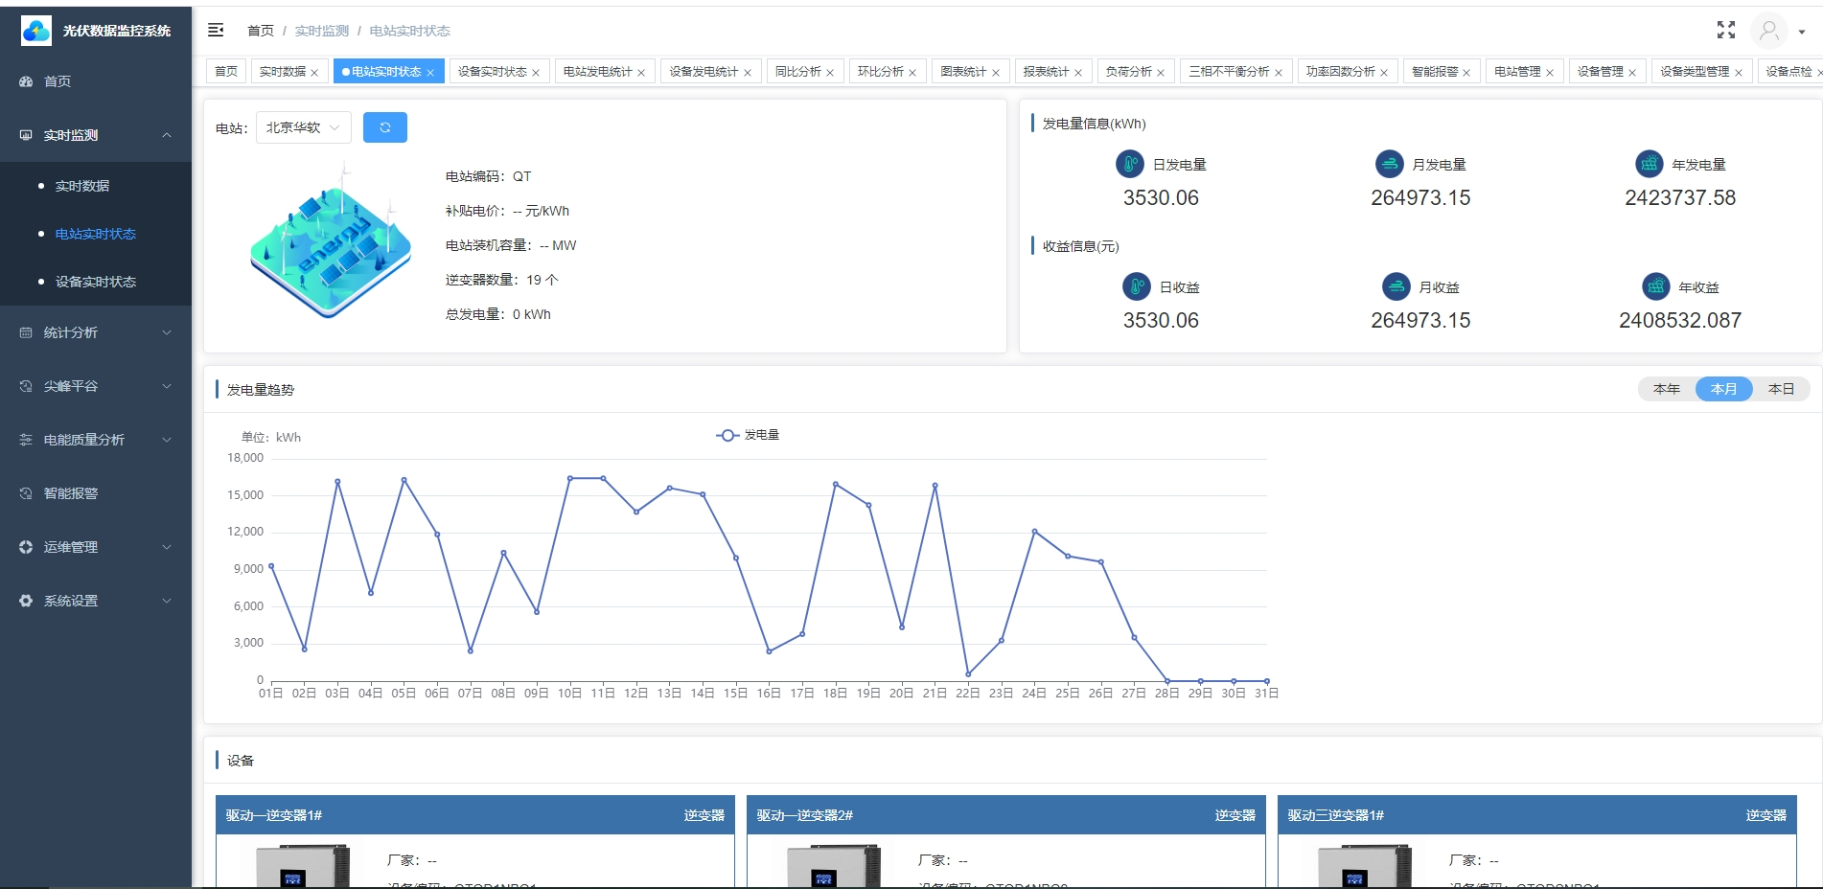1823x889 pixels.
Task: Open 实时数据 in the sidebar
Action: (x=96, y=186)
